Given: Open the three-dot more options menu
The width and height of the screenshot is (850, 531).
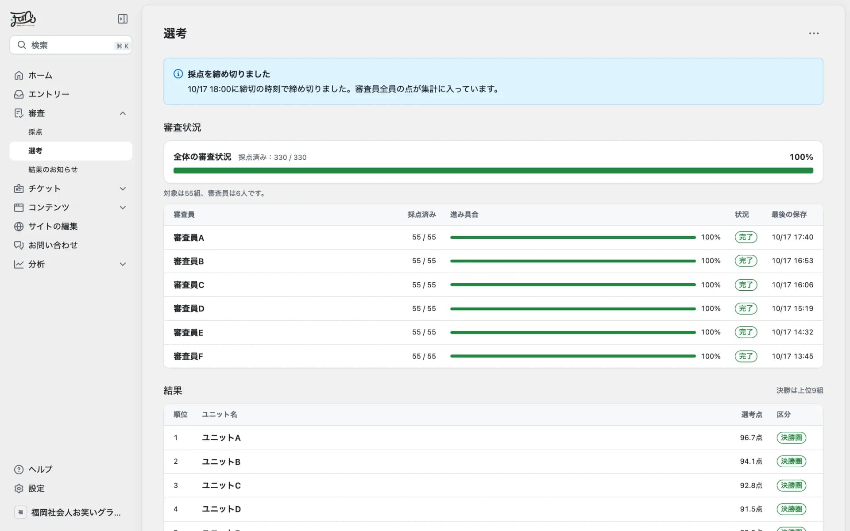Looking at the screenshot, I should [814, 33].
